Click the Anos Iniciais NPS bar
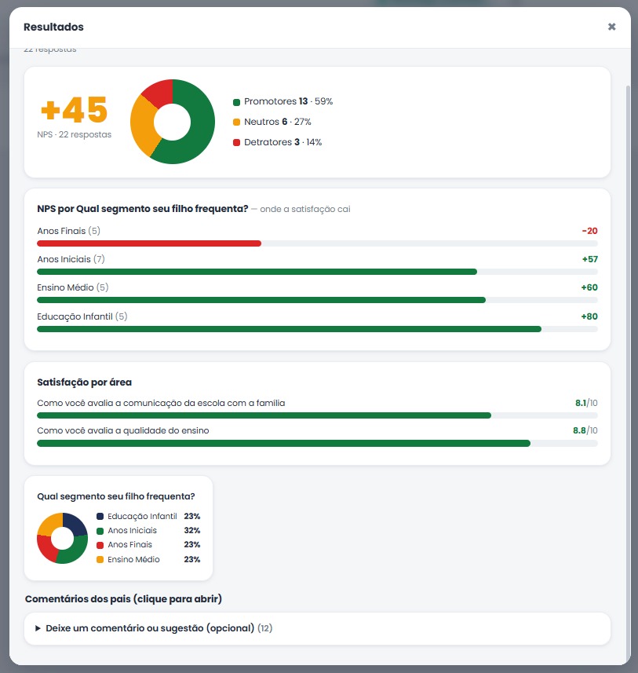This screenshot has width=638, height=673. pos(257,272)
